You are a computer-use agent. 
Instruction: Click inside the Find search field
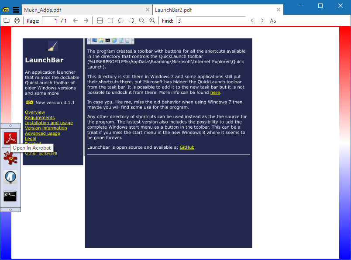point(210,21)
